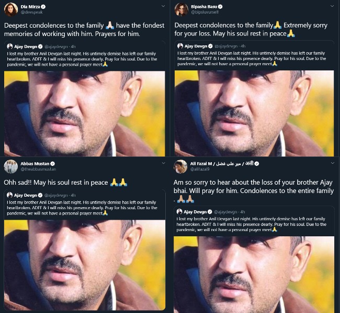Image resolution: width=340 pixels, height=313 pixels.
Task: Open the @deespeak handle link
Action: 32,13
